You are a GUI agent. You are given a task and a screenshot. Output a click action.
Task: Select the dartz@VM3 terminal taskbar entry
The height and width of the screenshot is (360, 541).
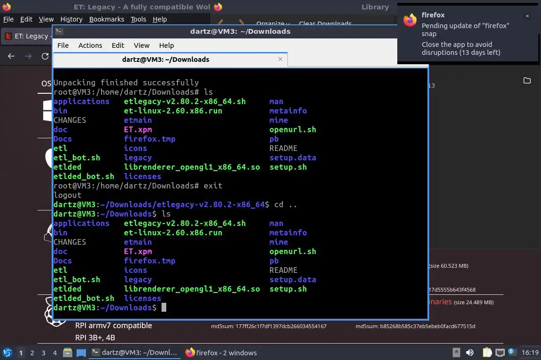(x=135, y=352)
